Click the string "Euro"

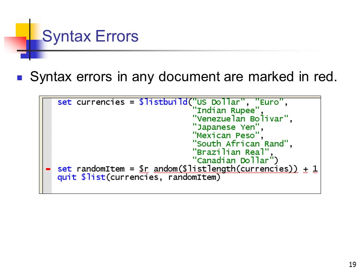click(x=270, y=102)
